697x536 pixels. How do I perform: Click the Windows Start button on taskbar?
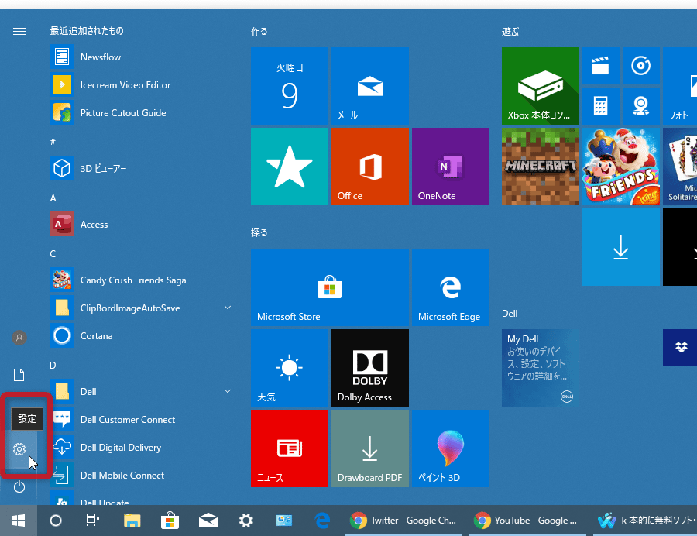coord(19,521)
